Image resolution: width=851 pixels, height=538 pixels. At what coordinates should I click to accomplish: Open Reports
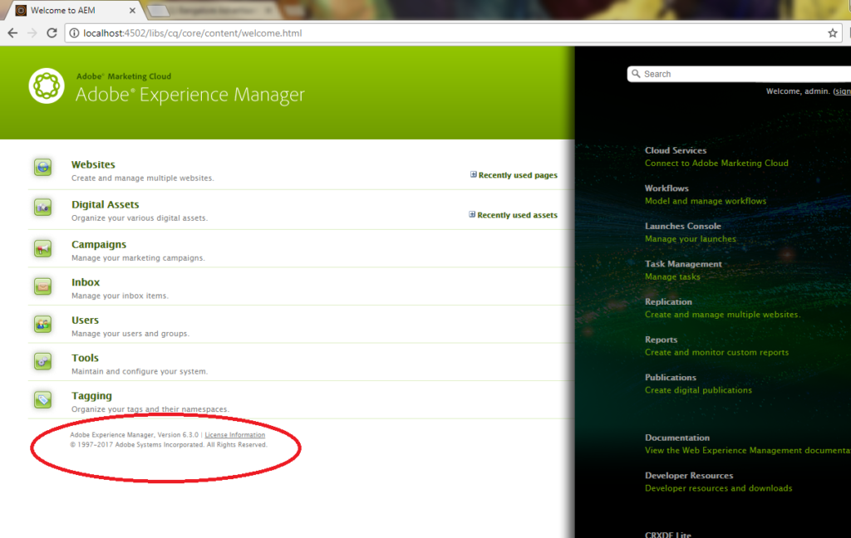tap(661, 340)
